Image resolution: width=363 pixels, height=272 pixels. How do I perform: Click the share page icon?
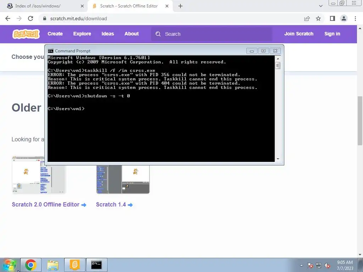click(307, 18)
